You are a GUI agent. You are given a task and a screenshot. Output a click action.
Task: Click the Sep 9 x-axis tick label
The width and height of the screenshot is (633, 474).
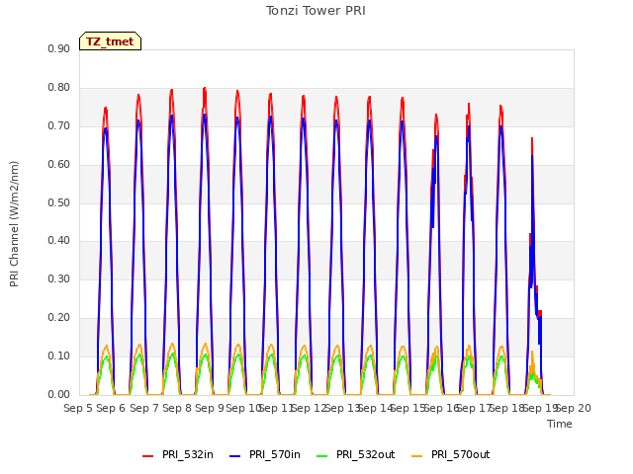pyautogui.click(x=210, y=408)
